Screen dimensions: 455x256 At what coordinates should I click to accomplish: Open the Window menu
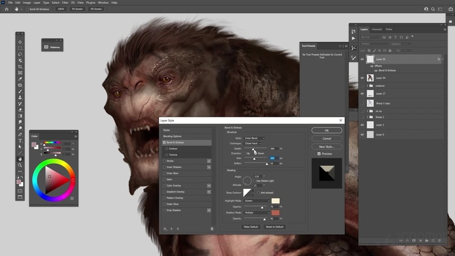103,2
